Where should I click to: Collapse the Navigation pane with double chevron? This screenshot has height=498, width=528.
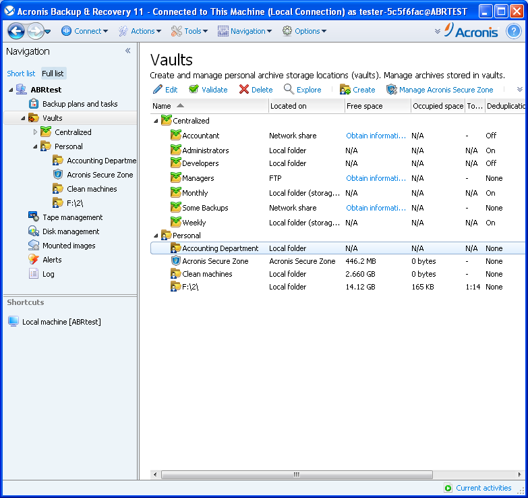pyautogui.click(x=128, y=51)
